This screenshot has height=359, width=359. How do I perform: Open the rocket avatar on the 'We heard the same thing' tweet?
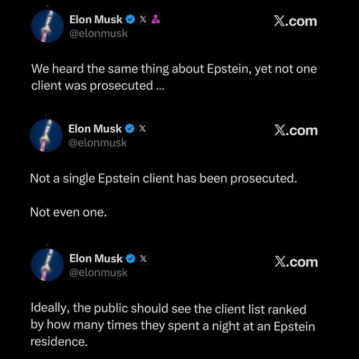(48, 26)
